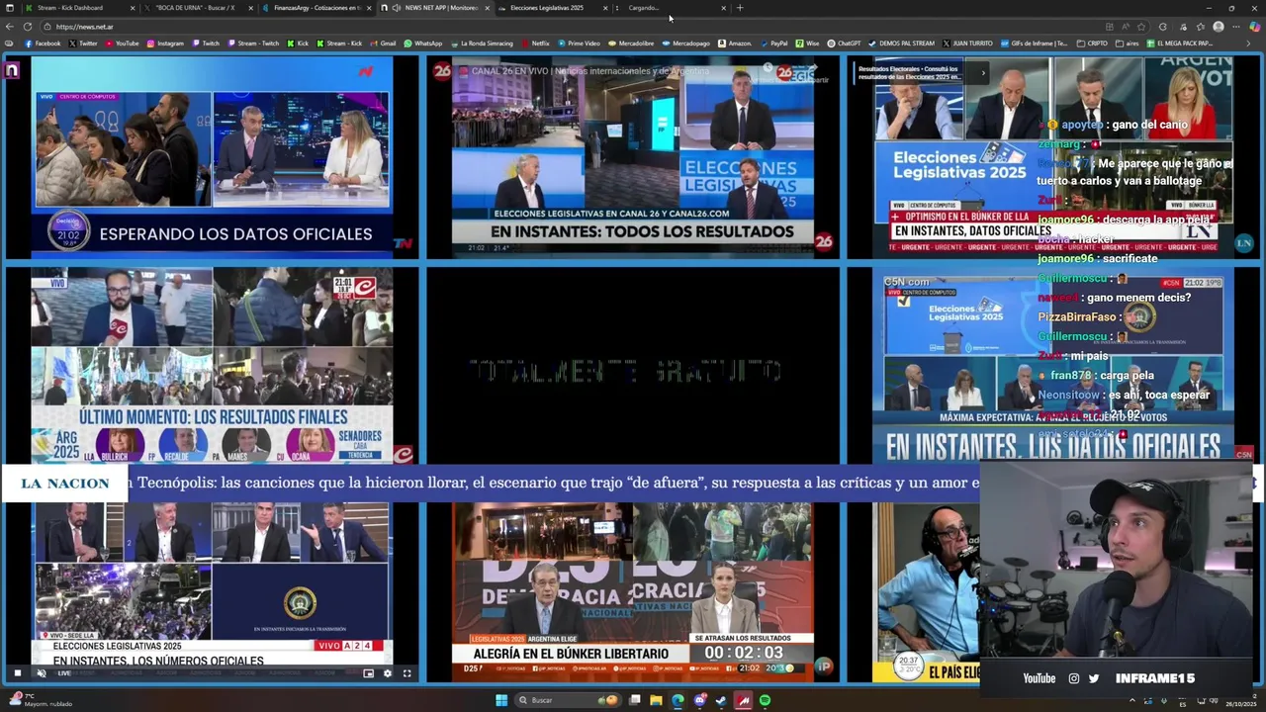
Task: Toggle picture-in-picture on the player
Action: point(368,673)
